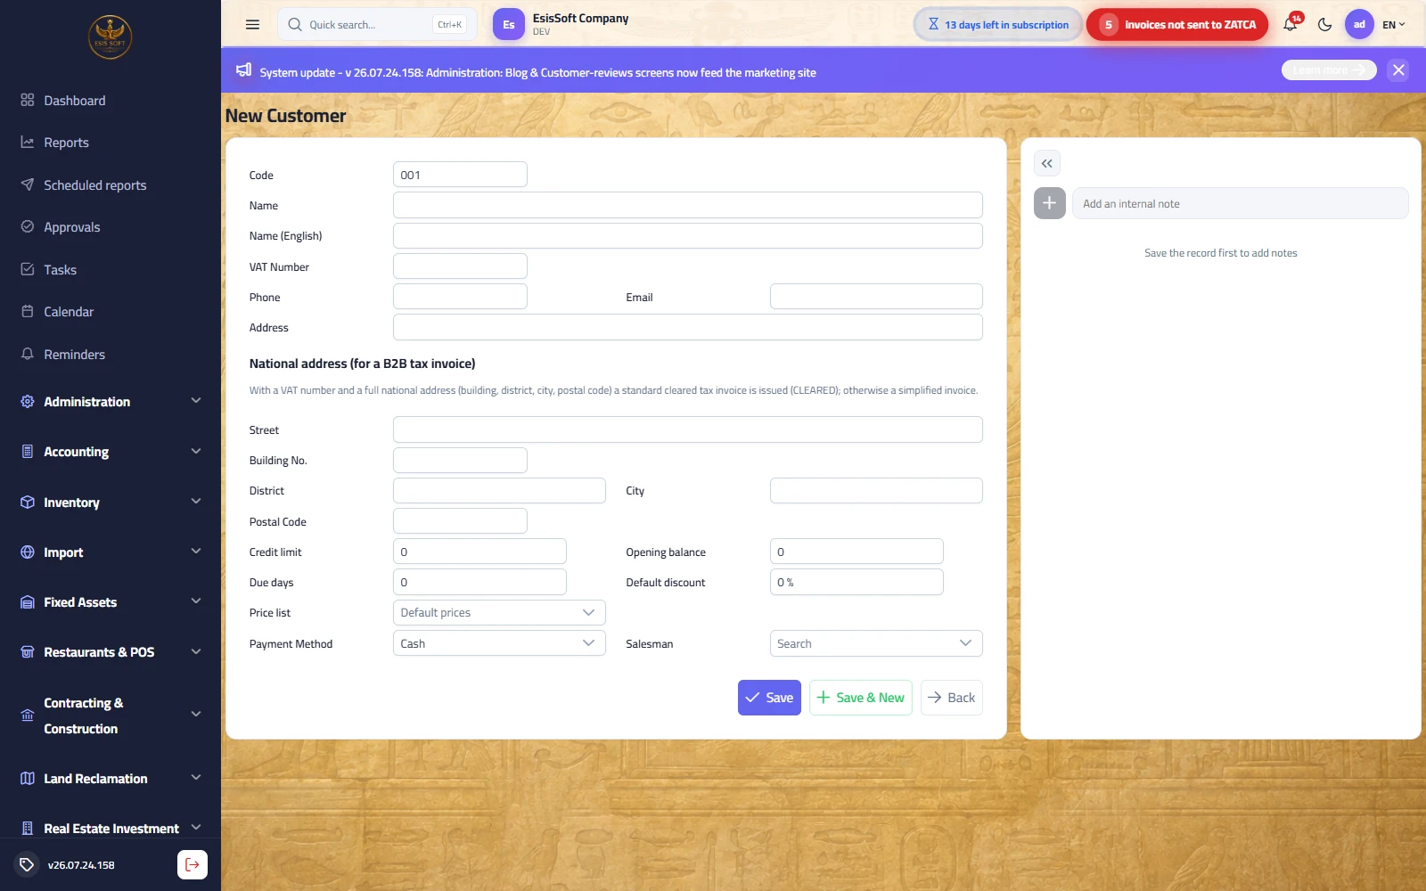Image resolution: width=1426 pixels, height=891 pixels.
Task: Dismiss the system update banner
Action: (1398, 70)
